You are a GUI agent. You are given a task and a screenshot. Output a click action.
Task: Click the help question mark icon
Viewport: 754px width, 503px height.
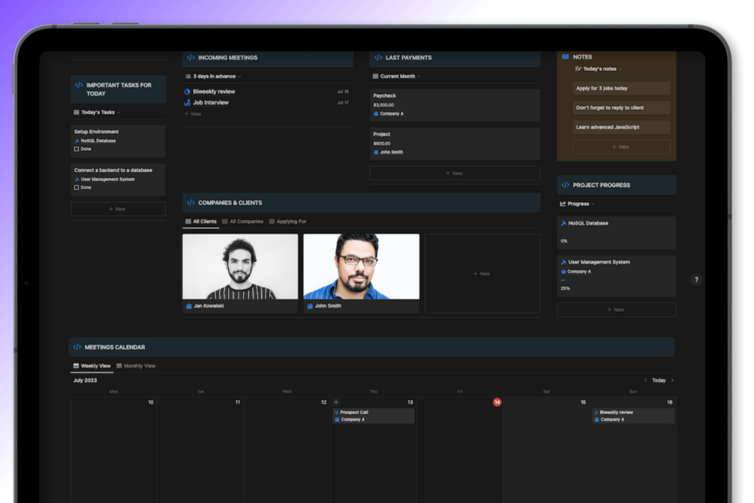tap(695, 280)
